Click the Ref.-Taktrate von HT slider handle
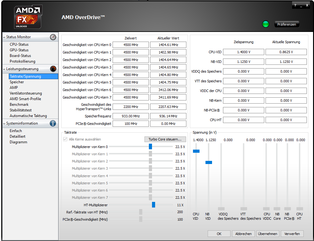 pos(140,212)
